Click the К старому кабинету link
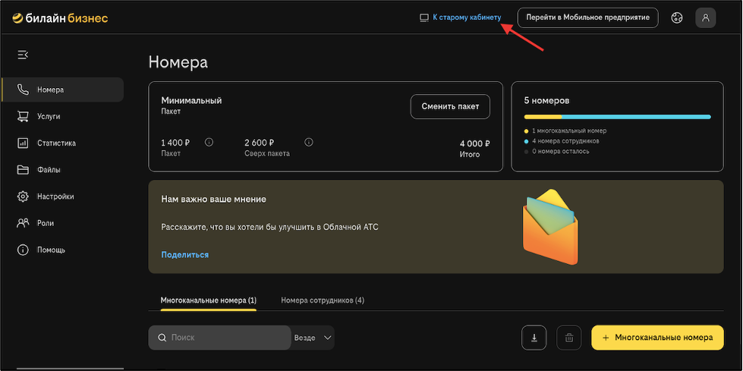The image size is (743, 371). [466, 17]
